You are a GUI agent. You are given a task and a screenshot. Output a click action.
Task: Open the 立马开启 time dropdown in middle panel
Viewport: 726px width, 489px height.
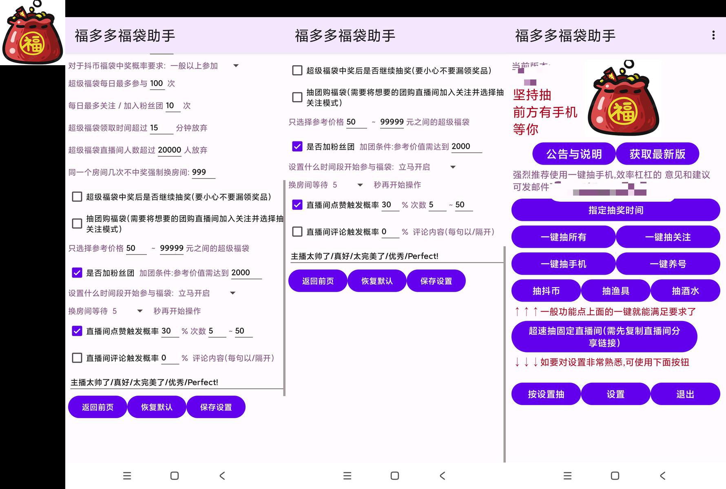(453, 167)
